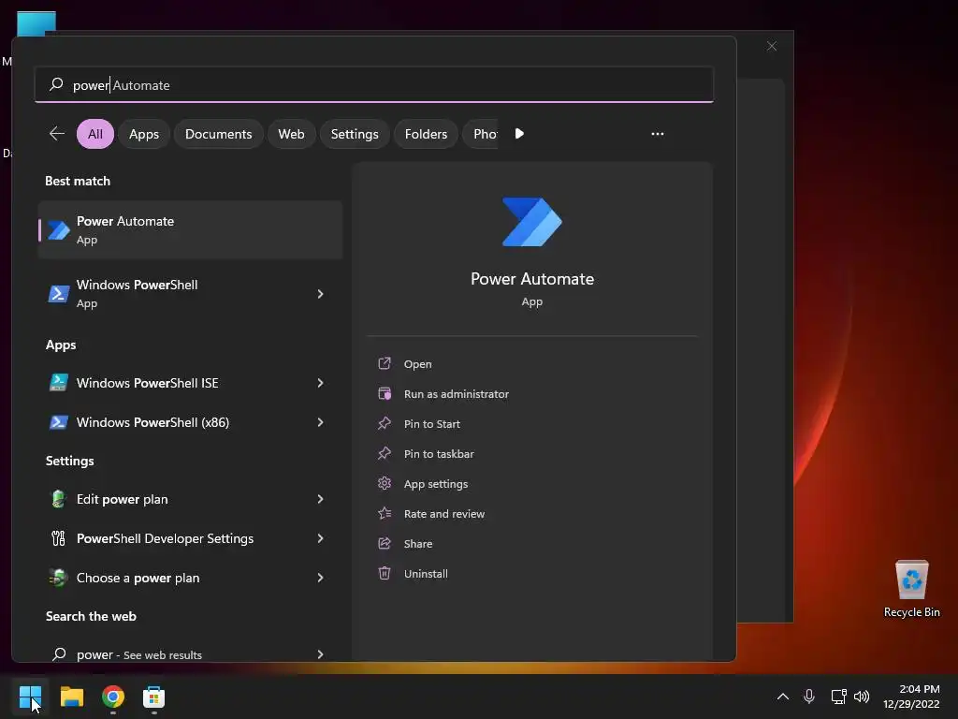Click in the search input field

374,84
